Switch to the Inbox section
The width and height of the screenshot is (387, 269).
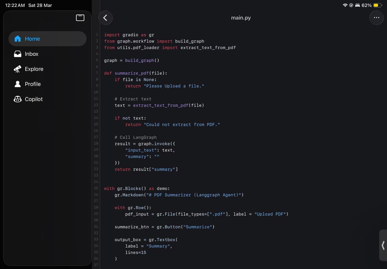pos(32,54)
